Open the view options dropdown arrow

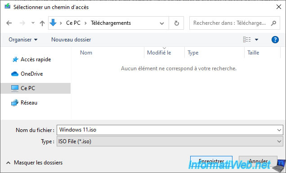[x=256, y=40]
